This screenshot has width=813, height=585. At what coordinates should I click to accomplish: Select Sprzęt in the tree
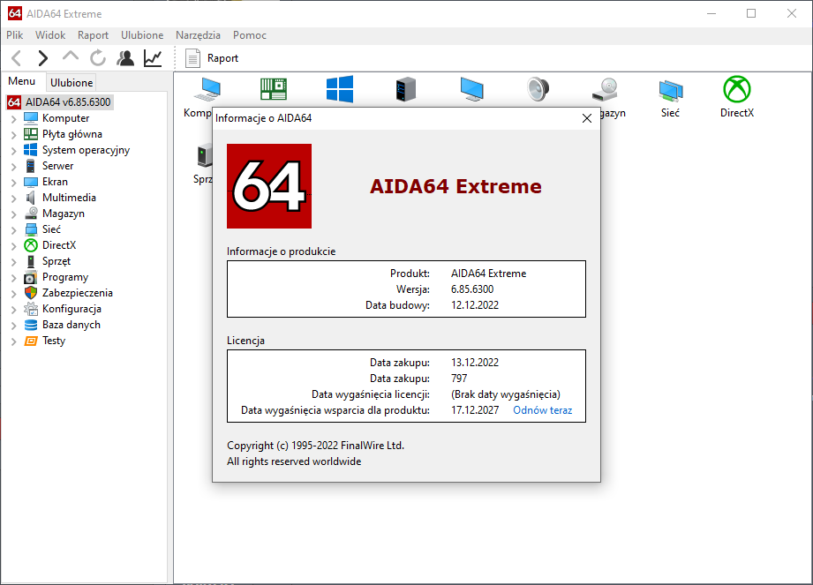point(56,261)
